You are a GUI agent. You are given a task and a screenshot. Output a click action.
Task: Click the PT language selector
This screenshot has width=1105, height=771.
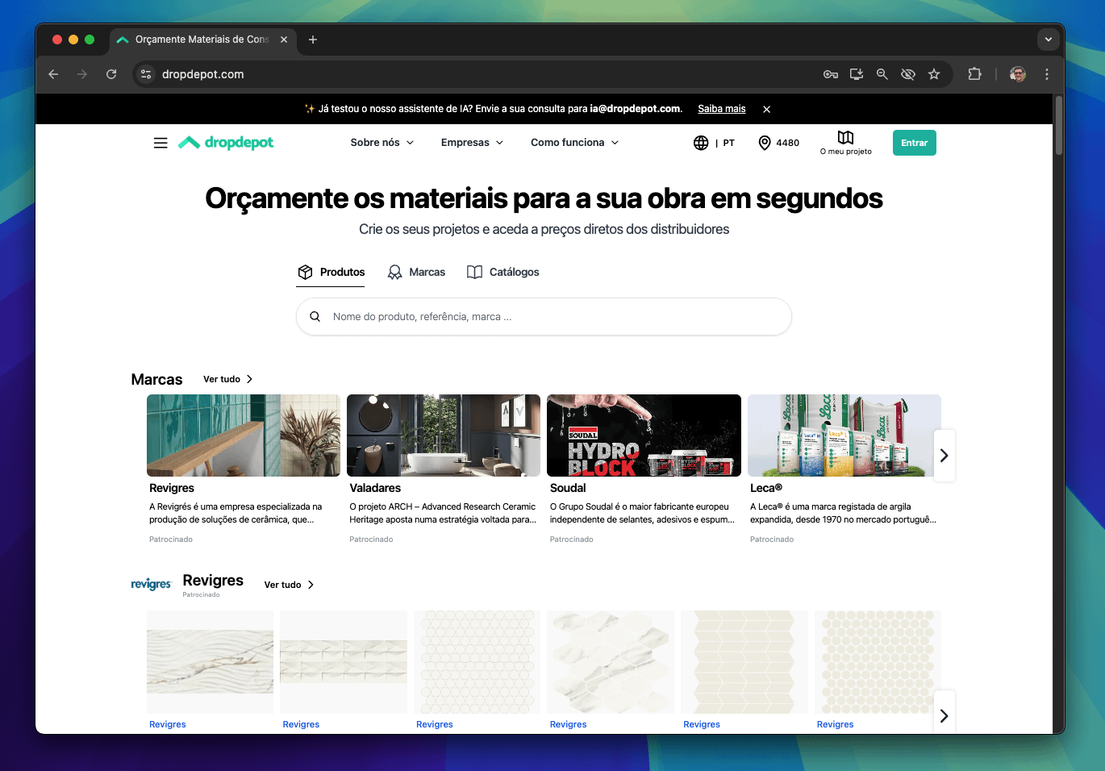(x=728, y=143)
